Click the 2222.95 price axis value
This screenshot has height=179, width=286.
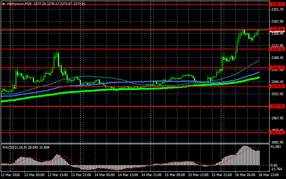pyautogui.click(x=278, y=45)
